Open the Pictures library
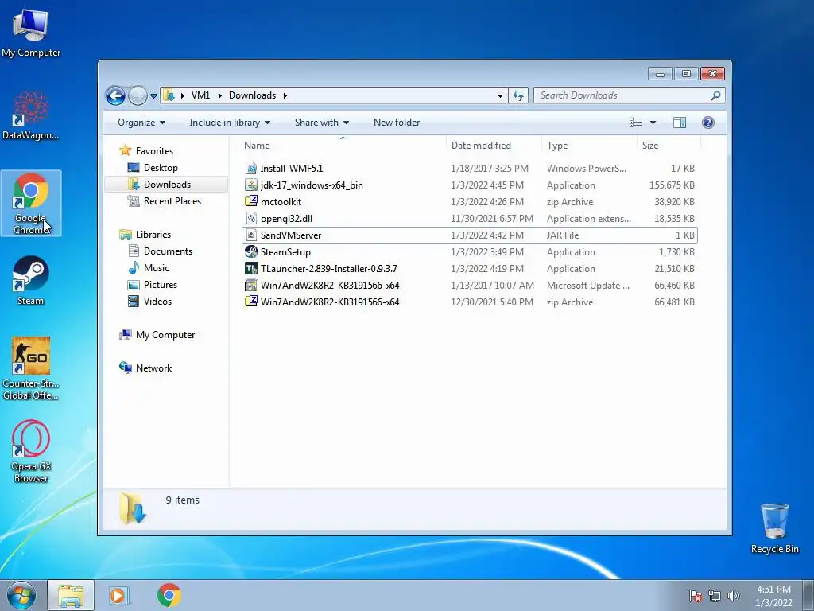This screenshot has height=611, width=814. coord(161,285)
